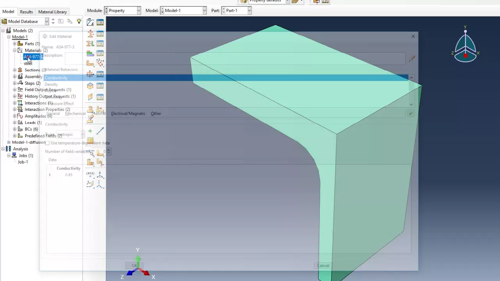This screenshot has height=281, width=500.
Task: Switch to the Results tab
Action: tap(26, 12)
